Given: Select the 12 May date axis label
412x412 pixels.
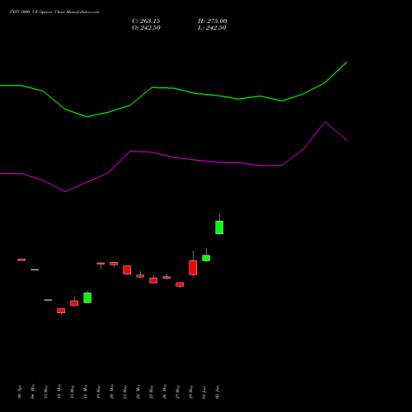Looking at the screenshot, I should 45,391.
